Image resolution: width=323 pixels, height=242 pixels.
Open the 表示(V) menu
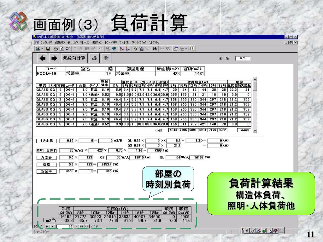pyautogui.click(x=72, y=43)
